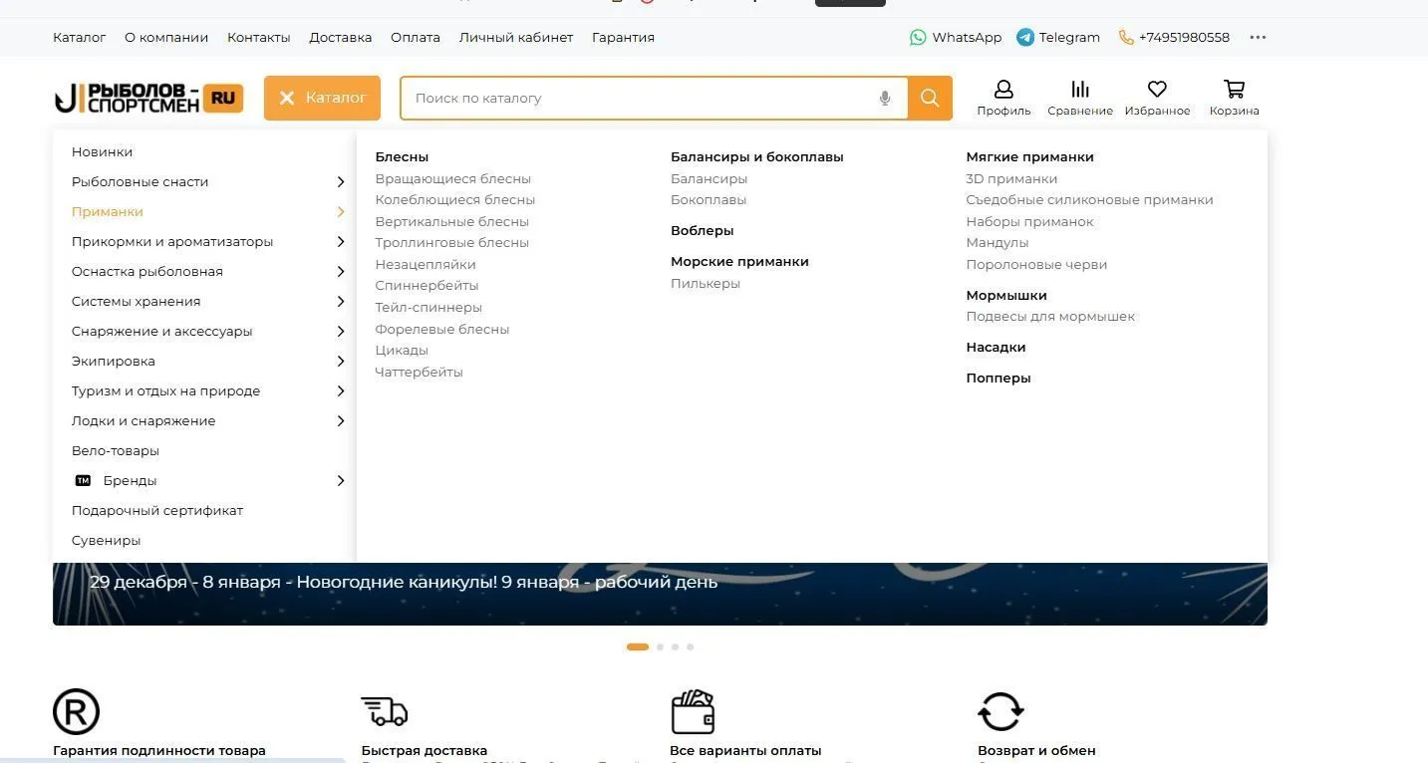1428x763 pixels.
Task: Click the microphone voice search icon
Action: [884, 98]
